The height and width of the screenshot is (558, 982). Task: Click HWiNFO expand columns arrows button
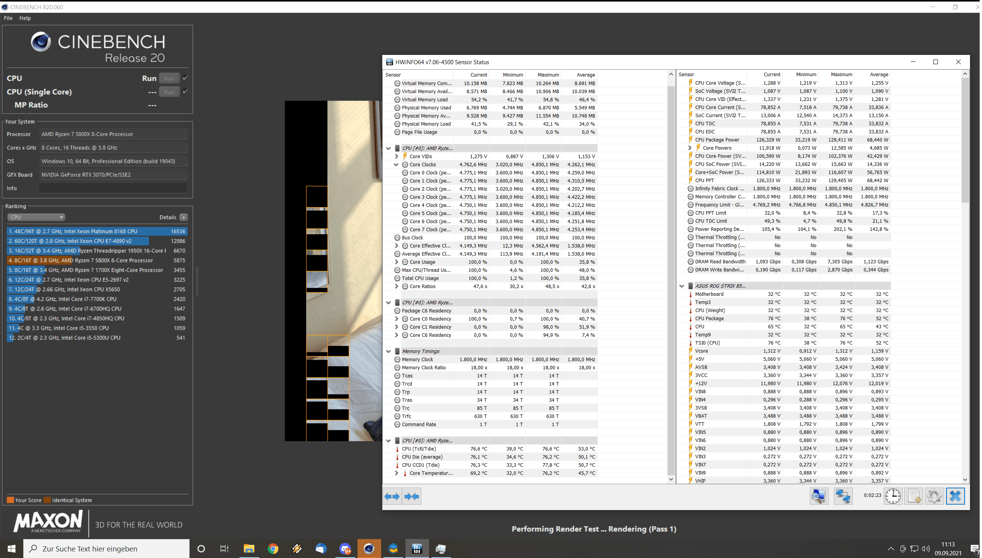pyautogui.click(x=392, y=496)
